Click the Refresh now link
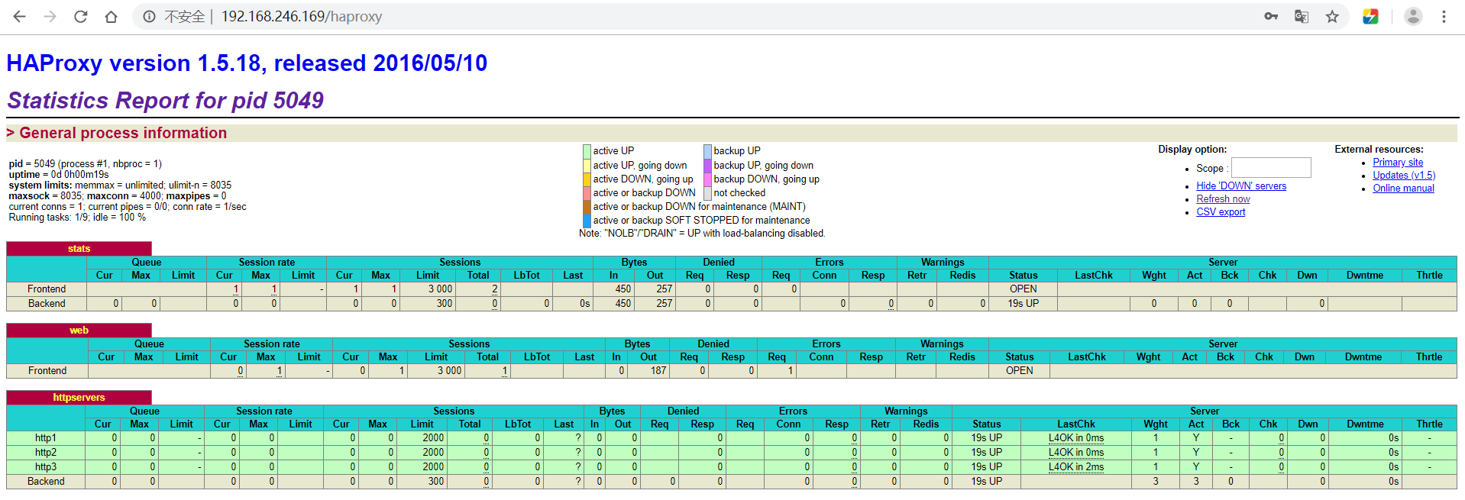1465x500 pixels. [1223, 198]
